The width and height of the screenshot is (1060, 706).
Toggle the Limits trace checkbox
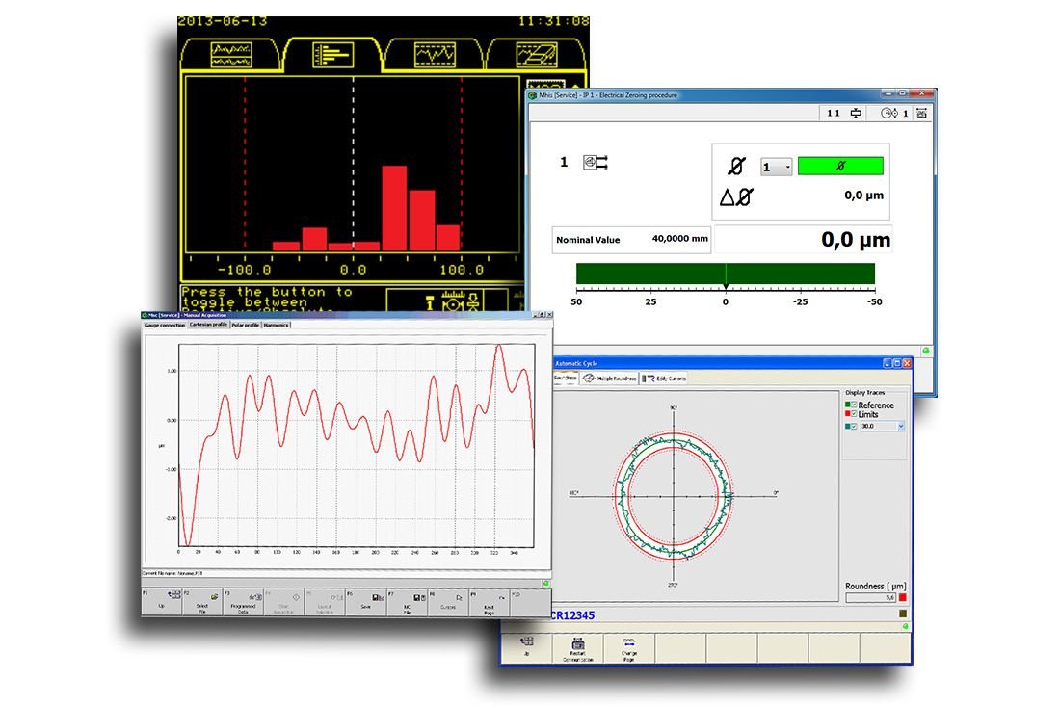coord(854,413)
